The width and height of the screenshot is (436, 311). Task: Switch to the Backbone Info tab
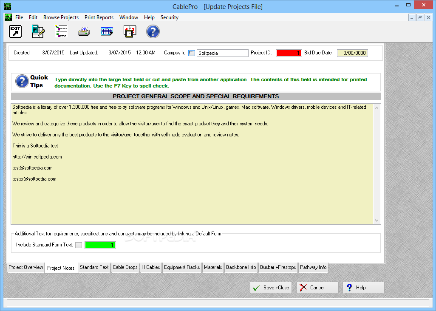pos(241,267)
